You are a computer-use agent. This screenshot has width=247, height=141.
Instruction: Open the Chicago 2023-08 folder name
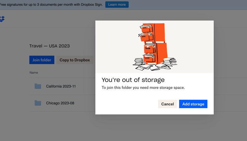[60, 103]
